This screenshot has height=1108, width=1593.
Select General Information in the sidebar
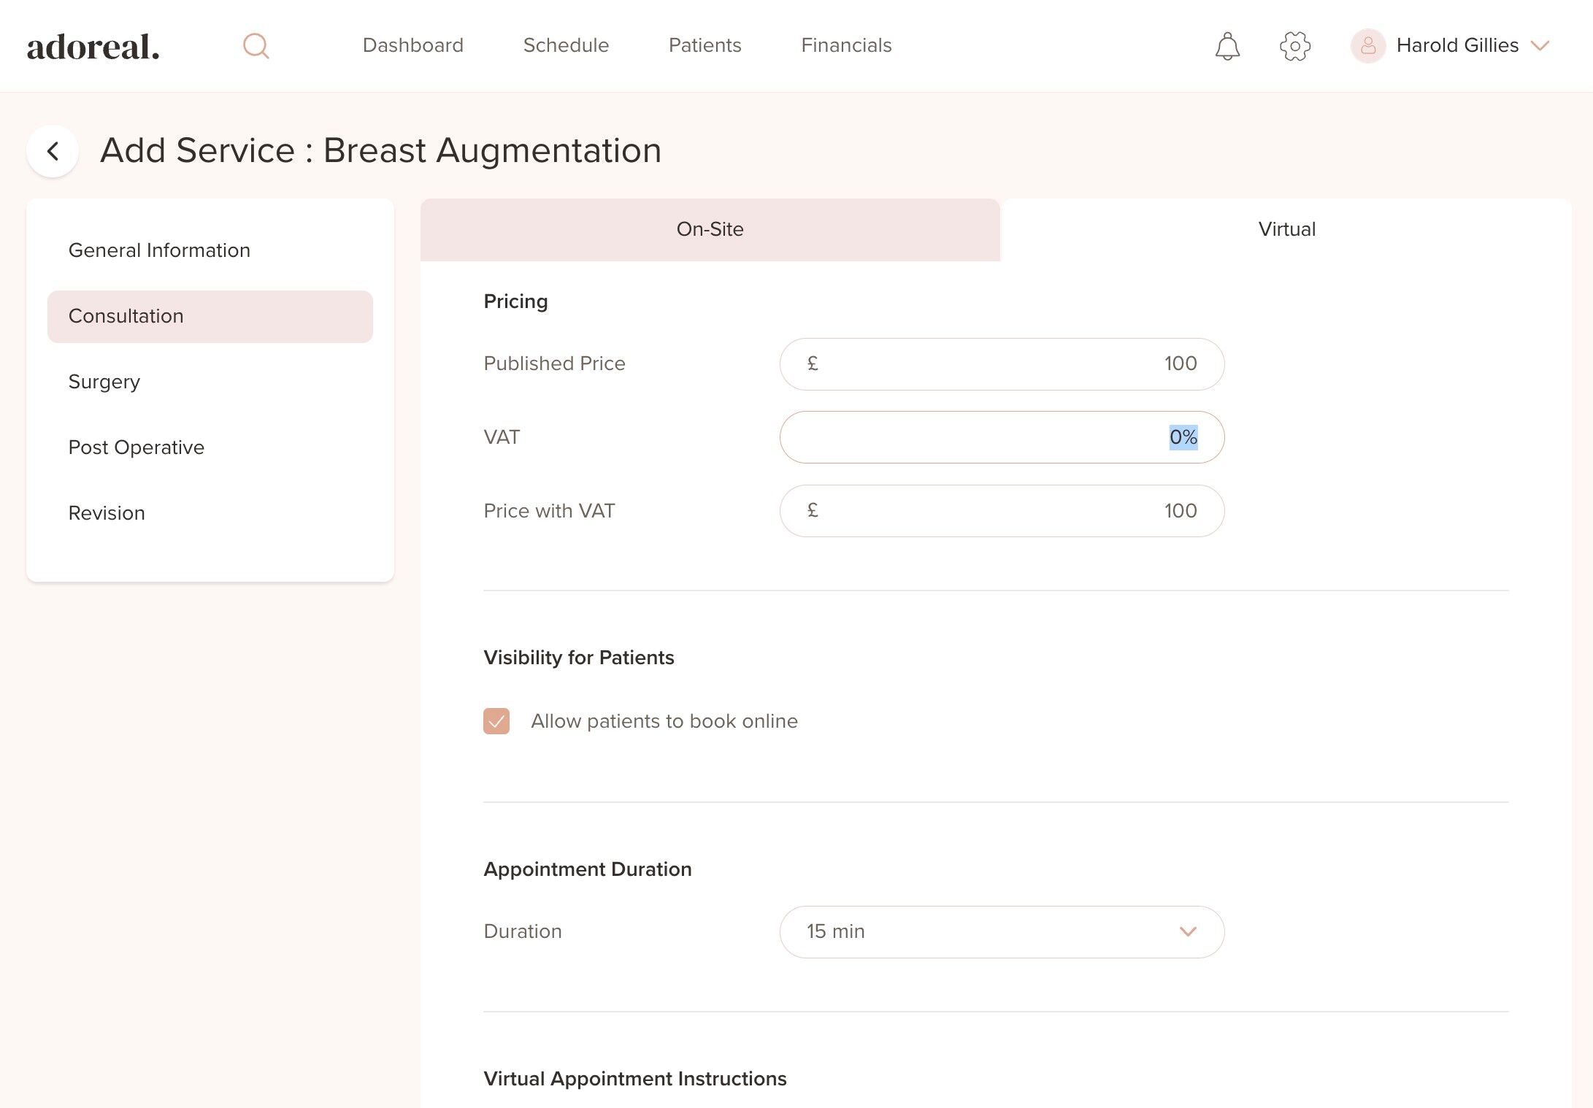click(159, 250)
